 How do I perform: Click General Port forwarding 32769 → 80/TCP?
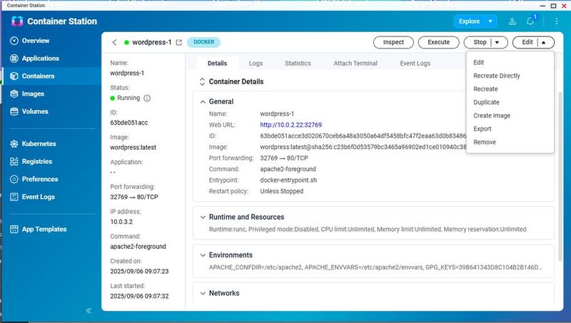pyautogui.click(x=283, y=158)
